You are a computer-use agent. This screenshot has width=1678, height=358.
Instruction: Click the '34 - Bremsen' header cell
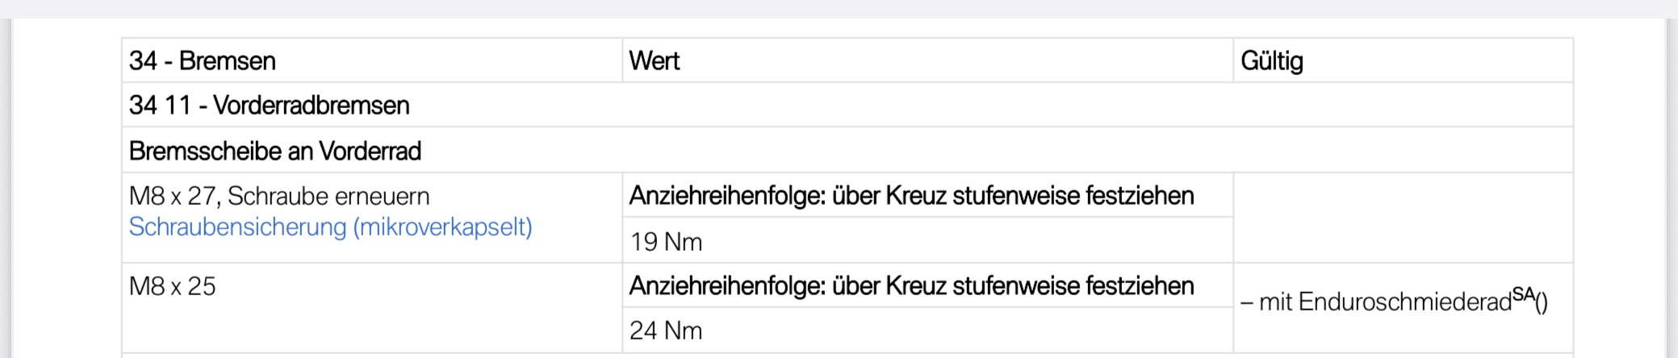tap(203, 61)
